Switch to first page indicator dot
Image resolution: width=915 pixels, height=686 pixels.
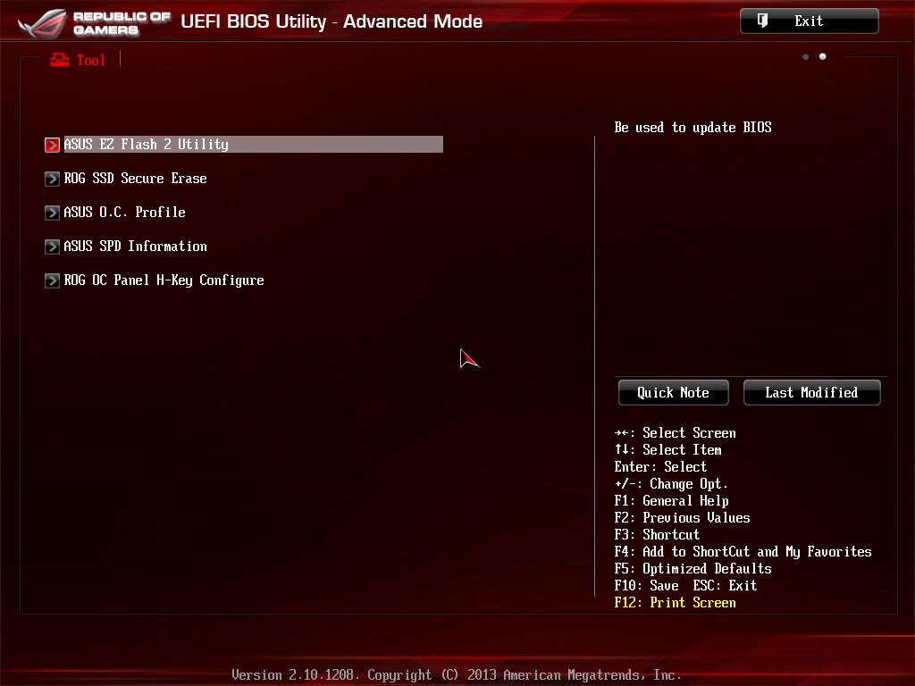[x=805, y=56]
